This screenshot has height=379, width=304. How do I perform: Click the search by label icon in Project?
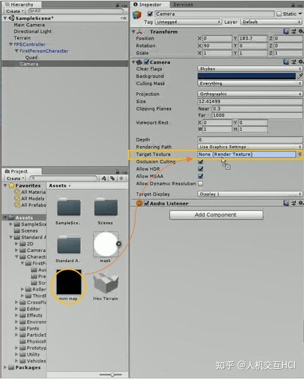(112, 178)
